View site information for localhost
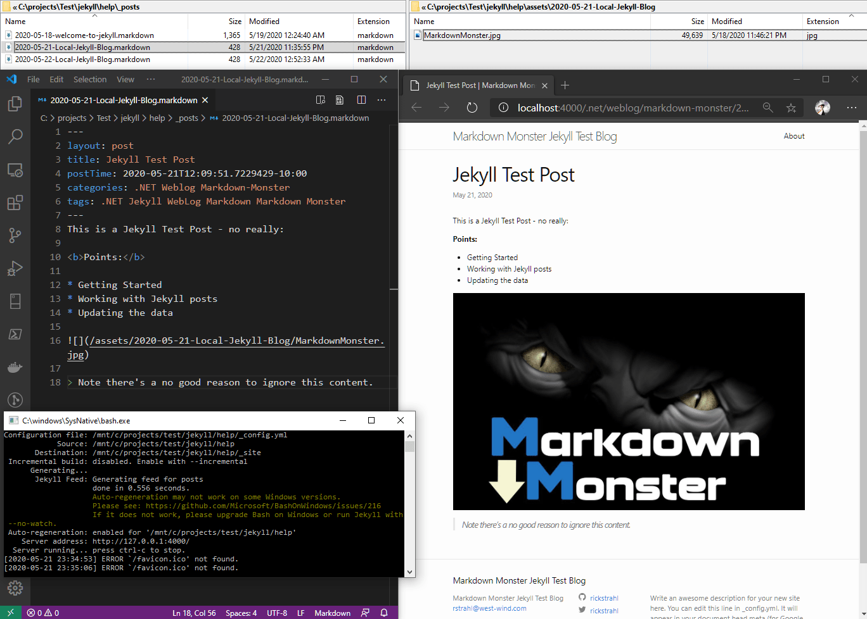This screenshot has height=619, width=867. coord(503,108)
